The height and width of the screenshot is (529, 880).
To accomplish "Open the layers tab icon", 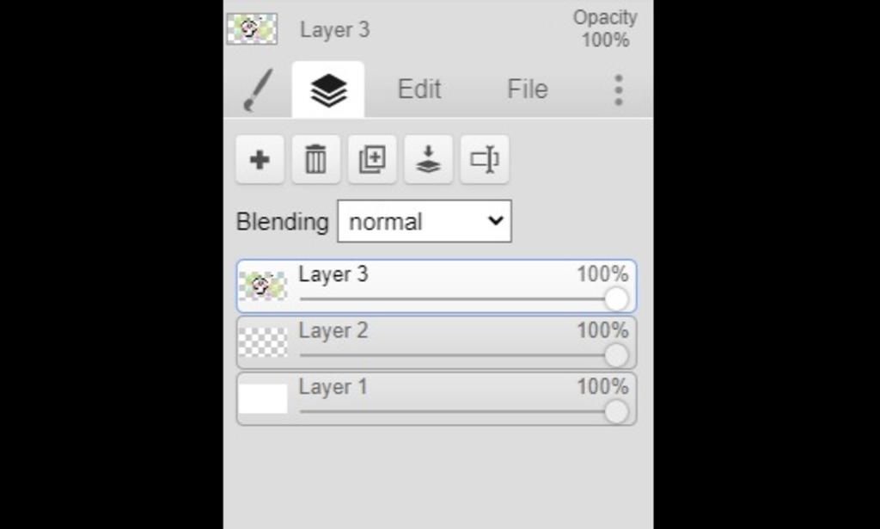I will pos(328,89).
